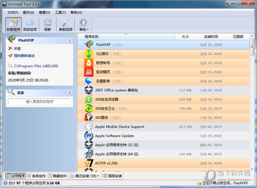Collapse the FlashFXP details panel
This screenshot has height=188, width=257.
pos(70,40)
